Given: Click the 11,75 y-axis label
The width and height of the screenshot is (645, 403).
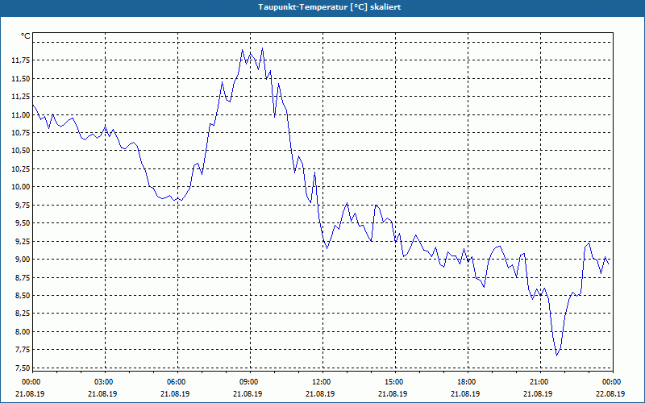Looking at the screenshot, I should click(x=21, y=60).
